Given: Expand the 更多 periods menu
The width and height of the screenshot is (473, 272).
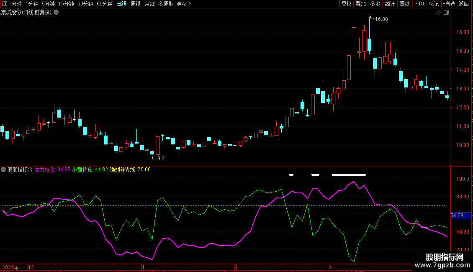Looking at the screenshot, I should click(184, 4).
